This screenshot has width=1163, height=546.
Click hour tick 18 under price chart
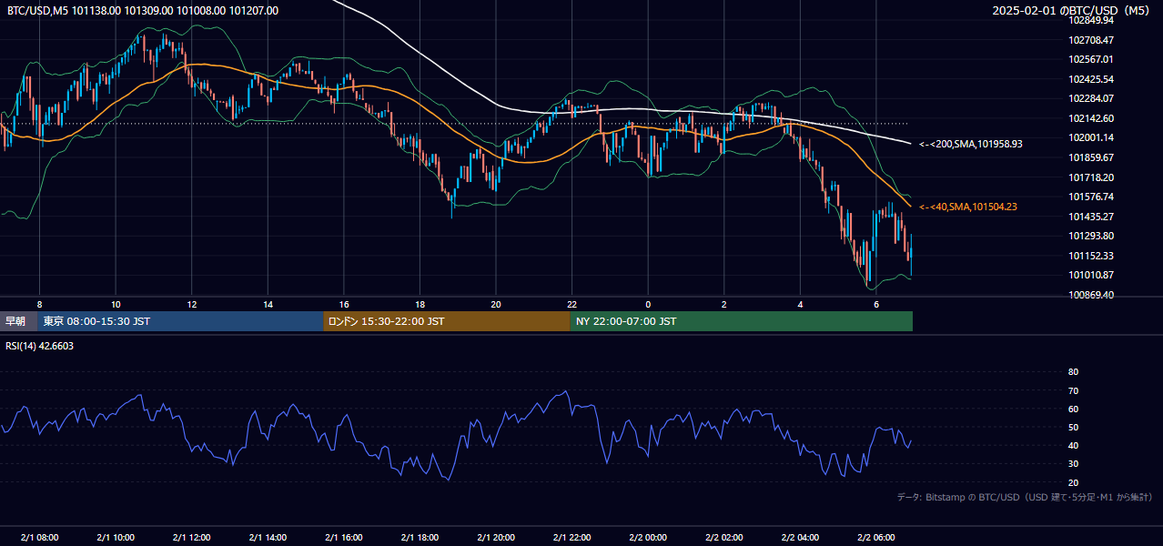(420, 304)
